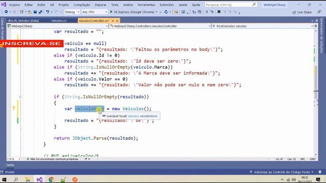Image resolution: width=326 pixels, height=183 pixels.
Task: Start debugging with the green play icon
Action: 111,12
